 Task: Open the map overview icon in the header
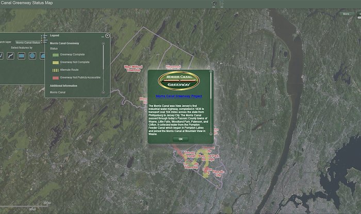point(214,4)
